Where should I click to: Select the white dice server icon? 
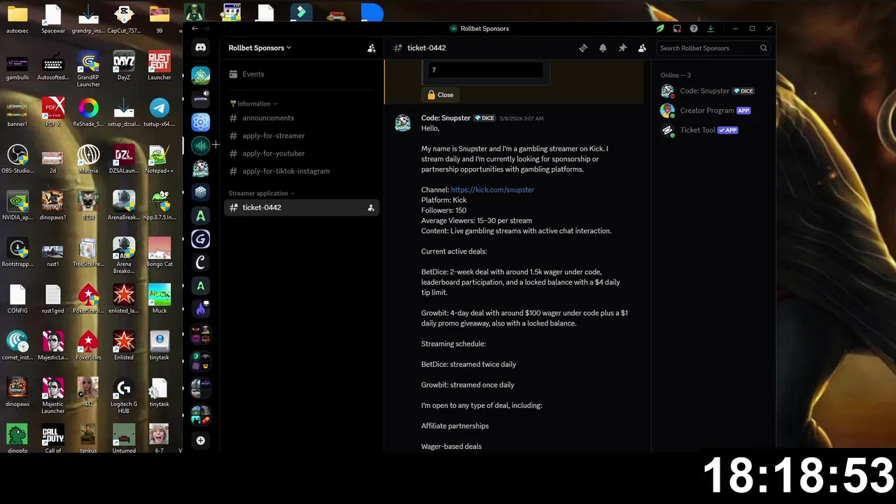tap(201, 192)
